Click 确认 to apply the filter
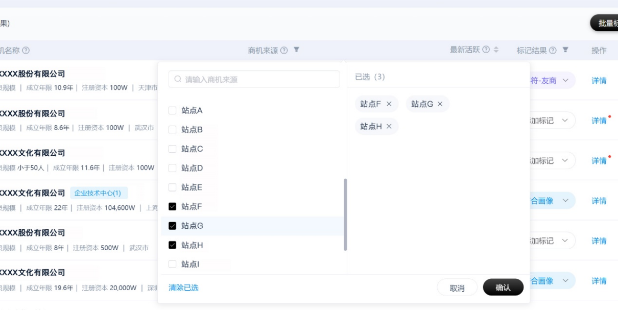 [503, 288]
